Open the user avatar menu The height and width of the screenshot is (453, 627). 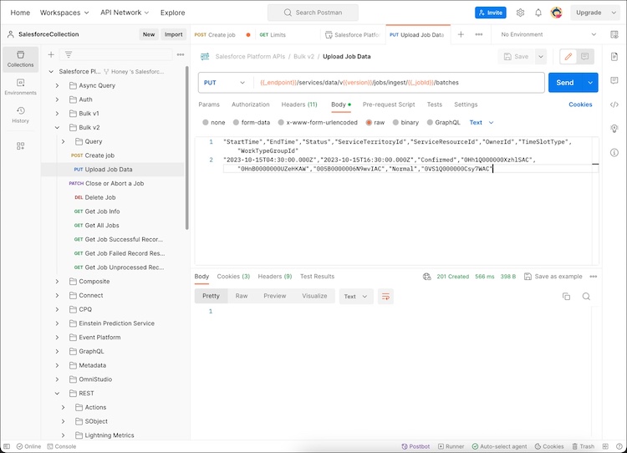click(556, 13)
